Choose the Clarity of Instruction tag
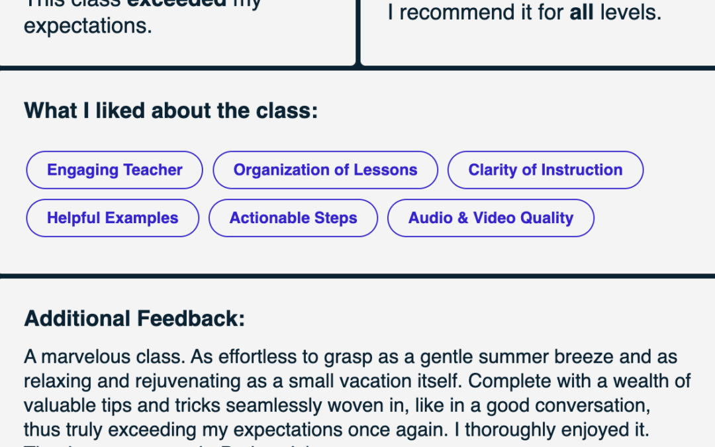The width and height of the screenshot is (715, 447). 546,170
